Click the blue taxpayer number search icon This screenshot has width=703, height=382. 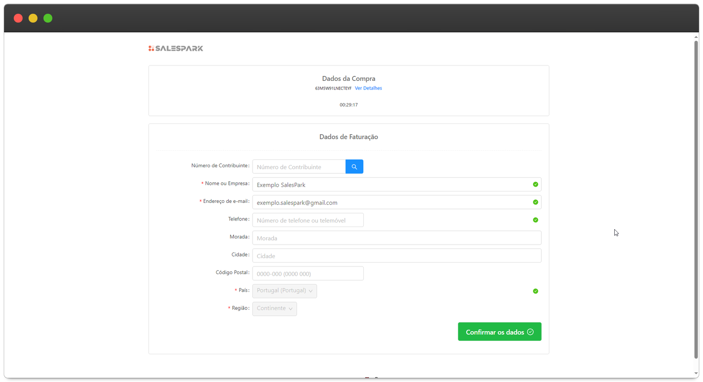point(354,167)
